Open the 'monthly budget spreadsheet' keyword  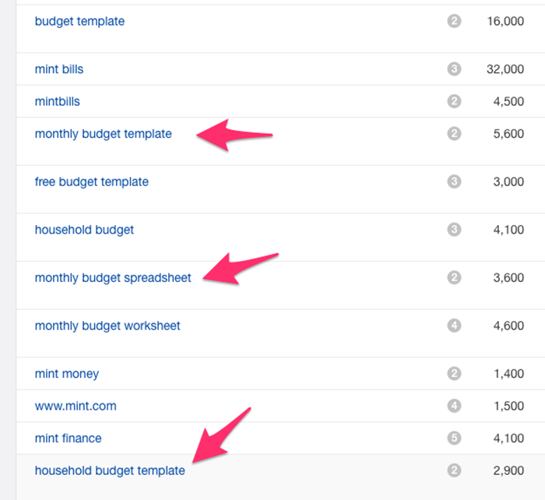(x=113, y=278)
